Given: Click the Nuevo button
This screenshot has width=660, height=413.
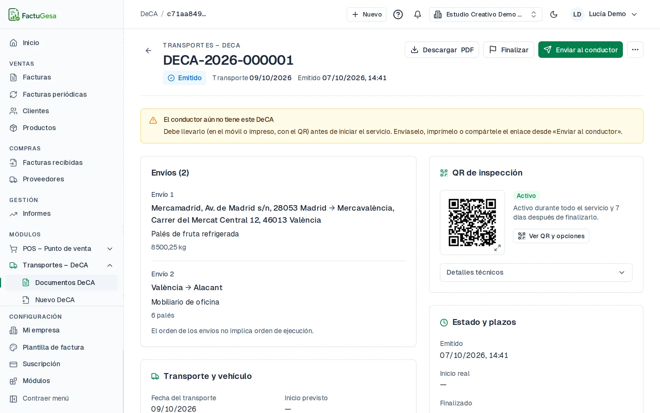Looking at the screenshot, I should point(366,14).
